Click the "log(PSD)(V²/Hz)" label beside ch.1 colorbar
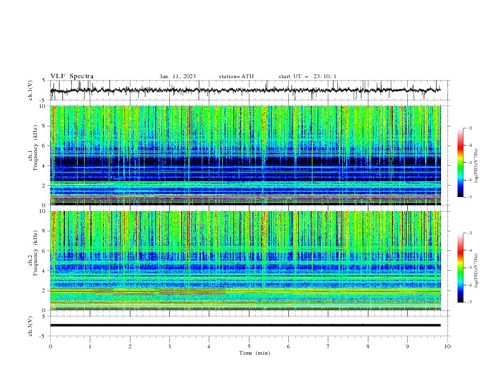Image resolution: width=504 pixels, height=389 pixels. click(x=477, y=166)
